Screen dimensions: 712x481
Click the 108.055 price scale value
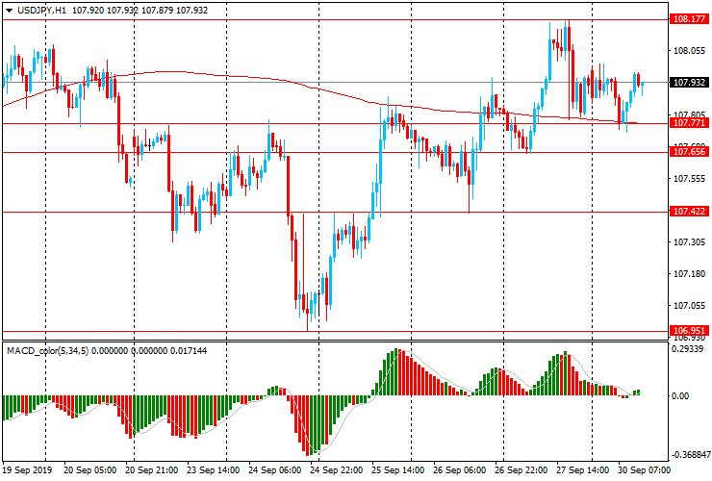[x=688, y=51]
